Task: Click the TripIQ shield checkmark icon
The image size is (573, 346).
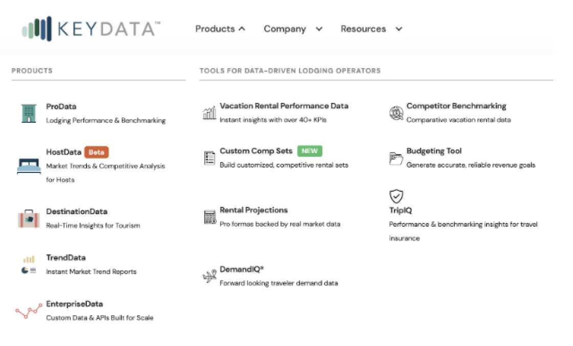Action: tap(396, 196)
